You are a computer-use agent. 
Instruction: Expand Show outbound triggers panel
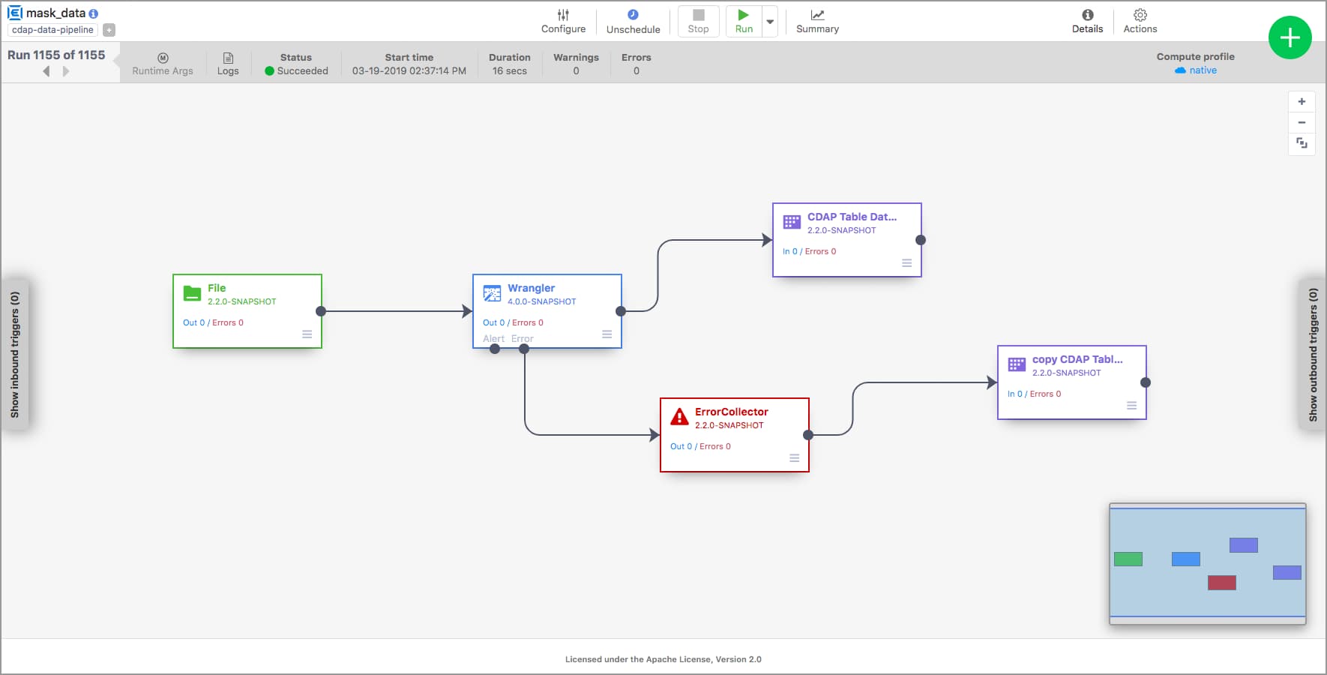click(1313, 355)
